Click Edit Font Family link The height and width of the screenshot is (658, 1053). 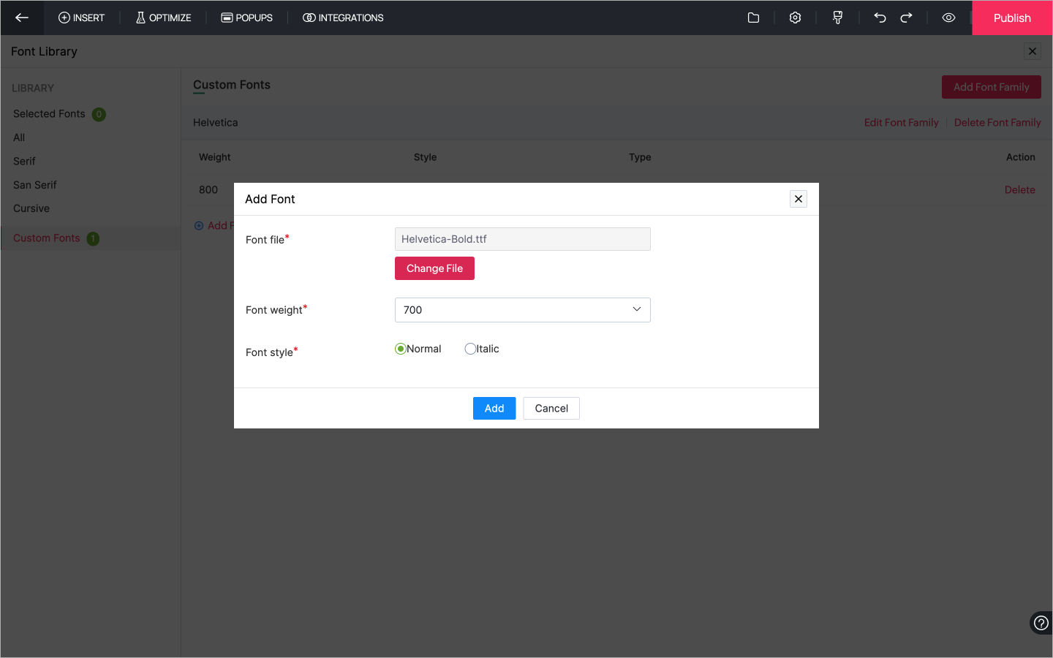(901, 122)
